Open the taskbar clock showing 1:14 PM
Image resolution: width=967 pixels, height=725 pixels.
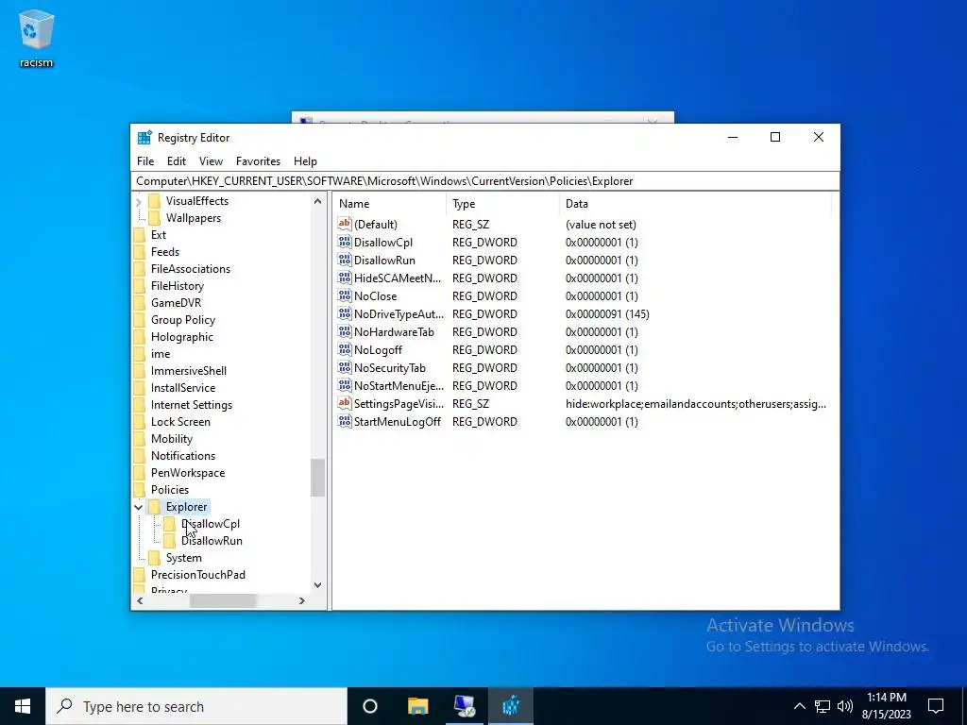[886, 706]
